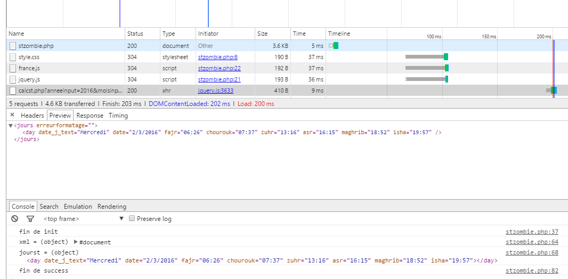
Task: Click the style.css timeline waterfall bar
Action: pos(427,56)
